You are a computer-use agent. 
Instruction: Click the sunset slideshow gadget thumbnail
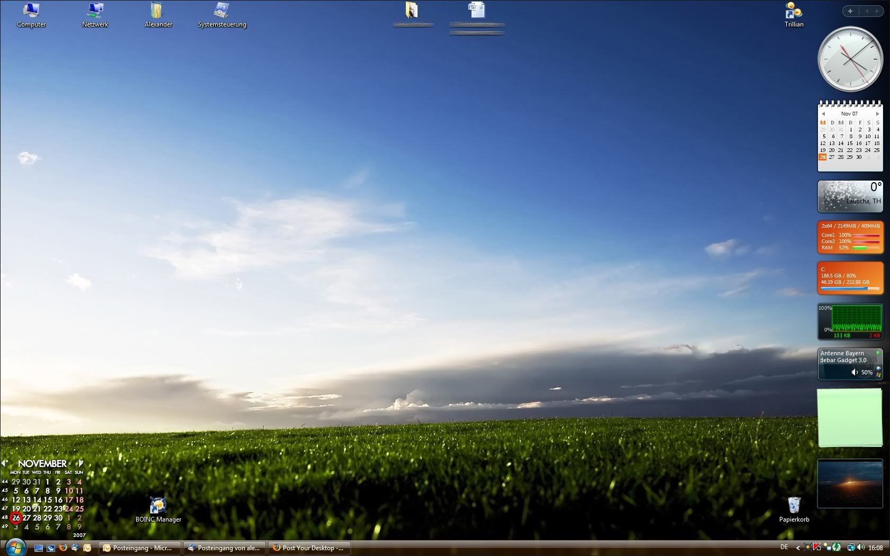point(850,483)
